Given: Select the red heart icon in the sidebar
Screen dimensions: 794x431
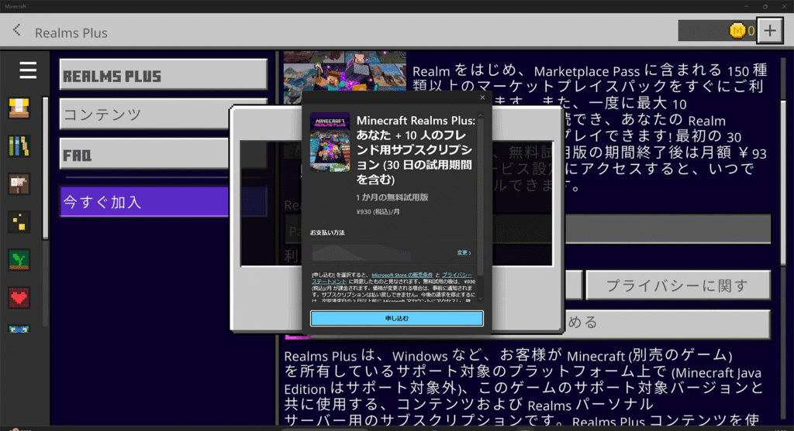Looking at the screenshot, I should coord(19,298).
